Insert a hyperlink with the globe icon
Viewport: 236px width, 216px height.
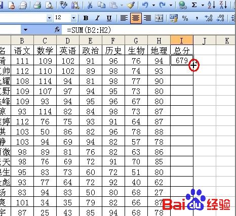click(182, 5)
